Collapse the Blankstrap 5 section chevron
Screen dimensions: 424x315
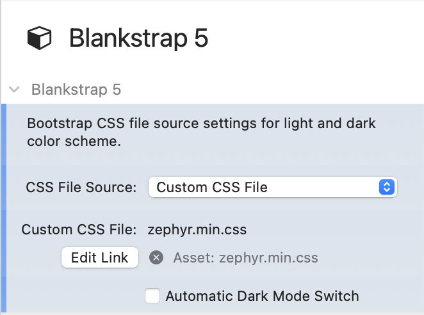[14, 89]
